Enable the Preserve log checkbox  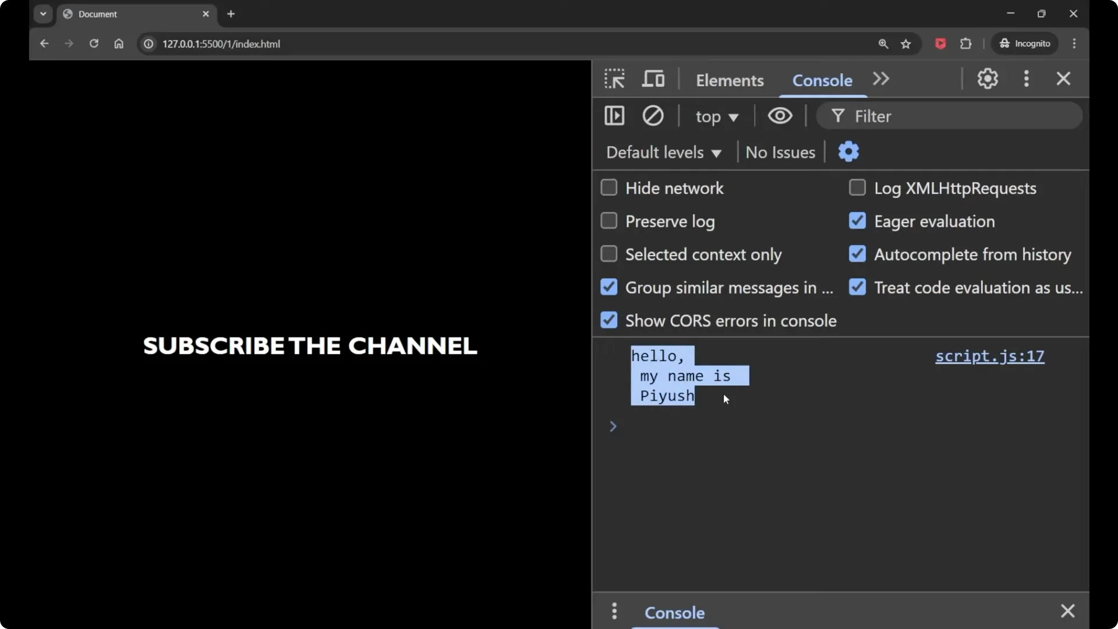tap(609, 221)
